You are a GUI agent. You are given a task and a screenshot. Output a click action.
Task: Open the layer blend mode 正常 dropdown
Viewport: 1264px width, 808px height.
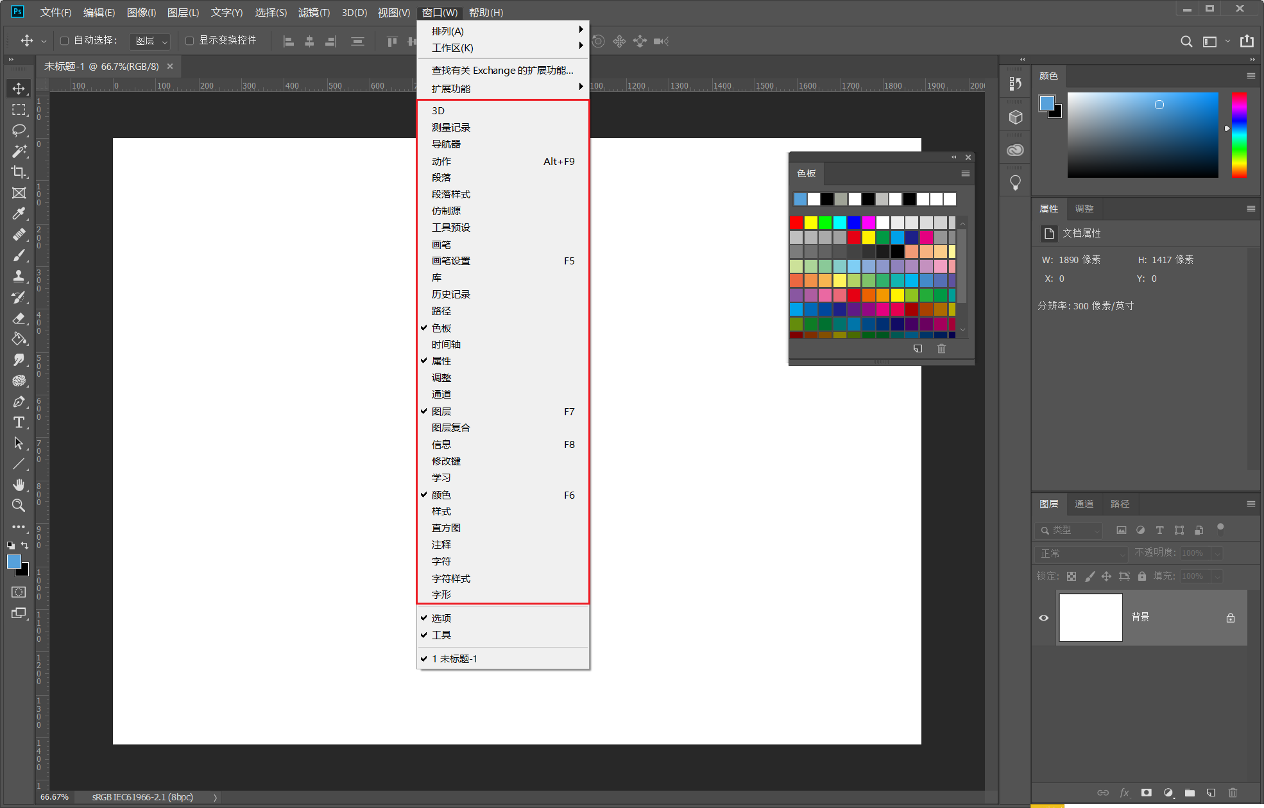point(1081,553)
